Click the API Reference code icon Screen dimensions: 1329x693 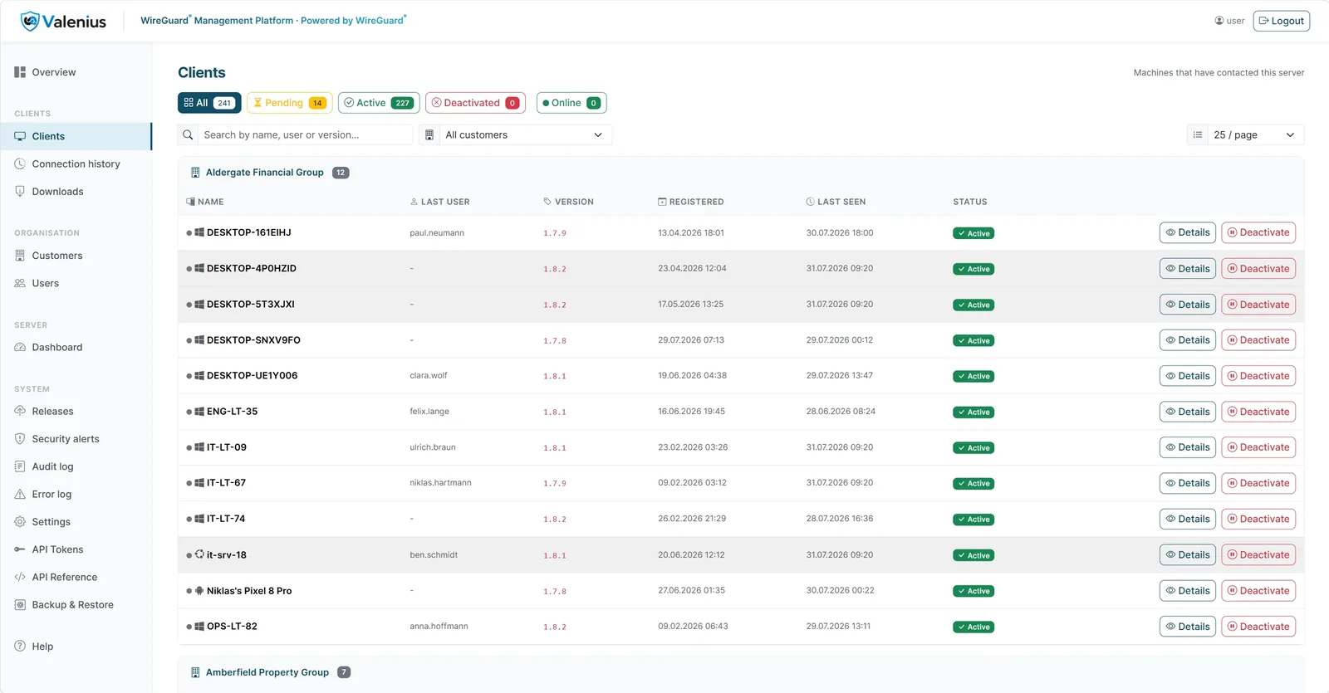point(20,578)
